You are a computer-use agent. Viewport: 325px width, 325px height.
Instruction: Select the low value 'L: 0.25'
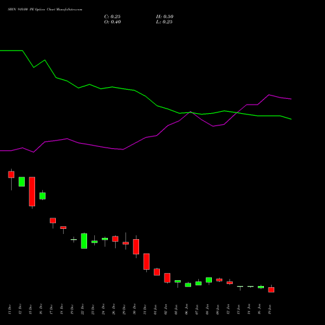click(x=164, y=22)
